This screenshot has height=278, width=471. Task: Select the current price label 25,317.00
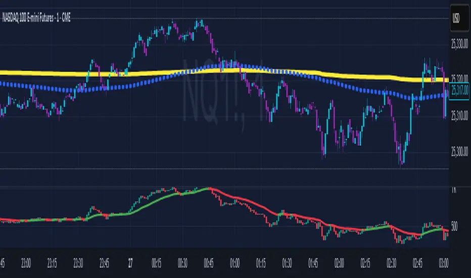click(459, 90)
